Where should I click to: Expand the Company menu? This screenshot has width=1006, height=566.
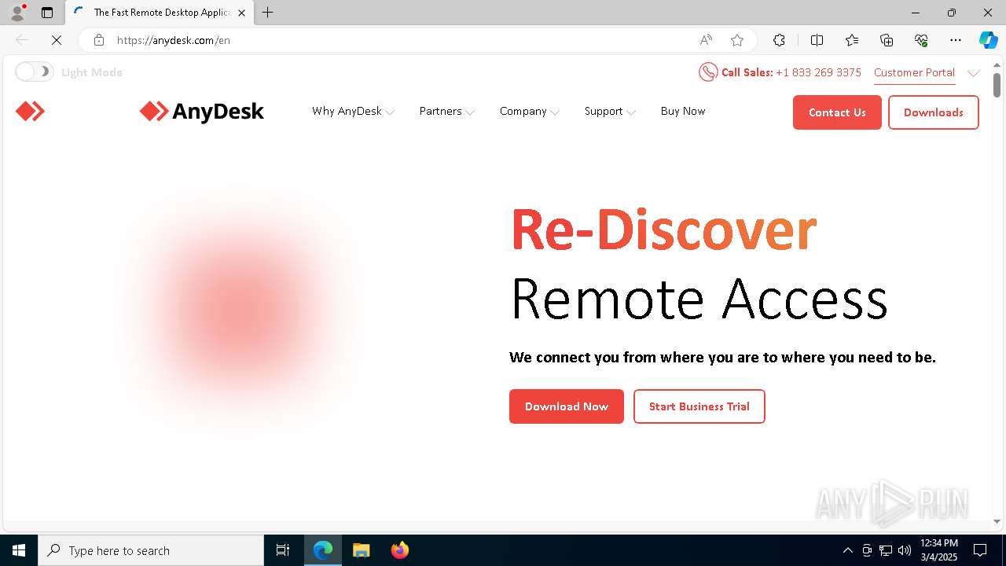point(530,112)
